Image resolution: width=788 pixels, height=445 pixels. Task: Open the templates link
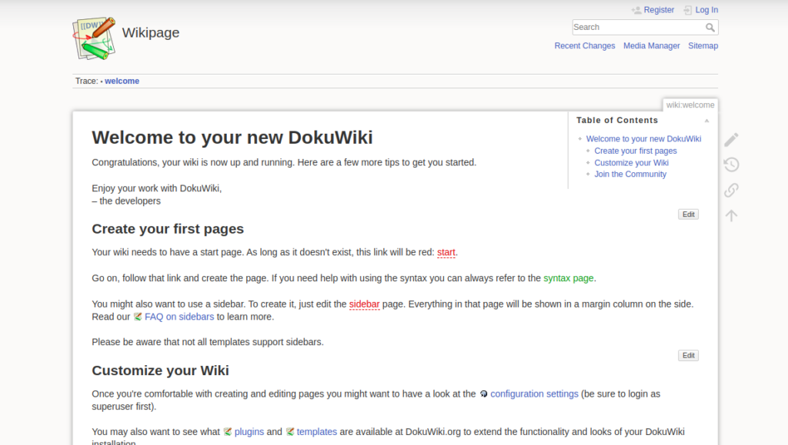coord(316,431)
